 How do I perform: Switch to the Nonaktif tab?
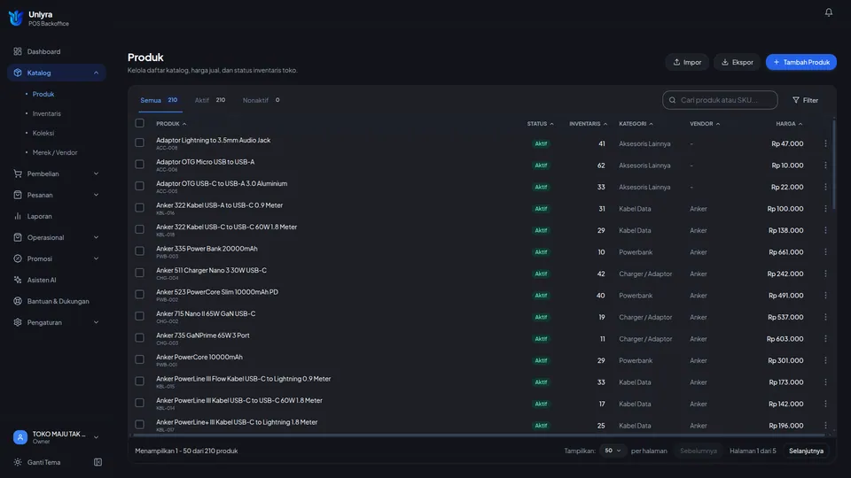pyautogui.click(x=261, y=100)
